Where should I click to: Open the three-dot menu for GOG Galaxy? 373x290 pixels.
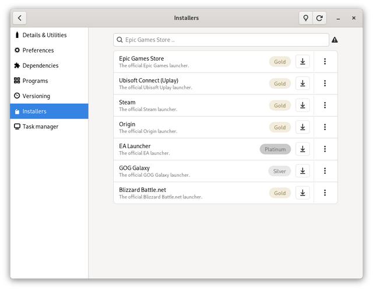325,171
